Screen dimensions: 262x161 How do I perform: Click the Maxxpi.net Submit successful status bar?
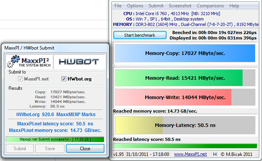point(55,139)
